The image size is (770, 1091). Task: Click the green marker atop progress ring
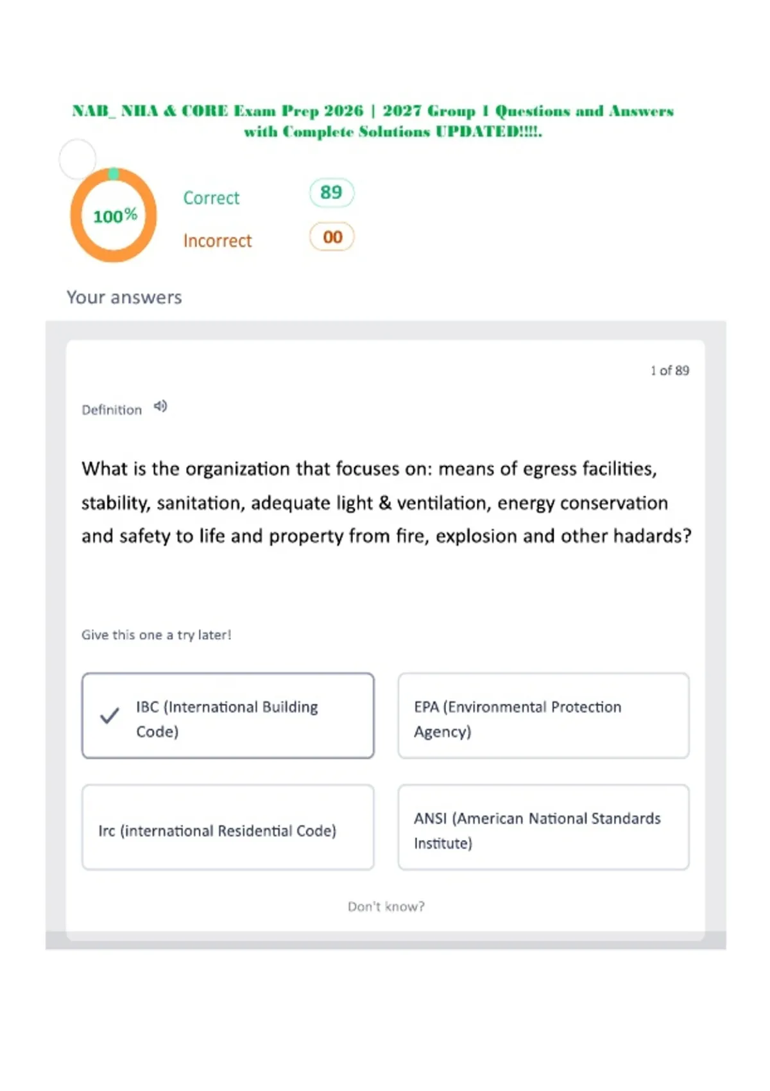pos(114,173)
